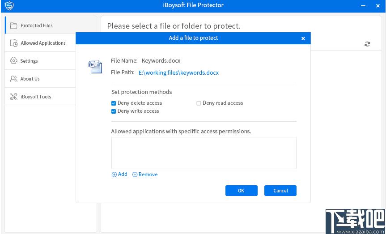
Task: Click the 'Add a file to protect' title bar
Action: click(193, 38)
